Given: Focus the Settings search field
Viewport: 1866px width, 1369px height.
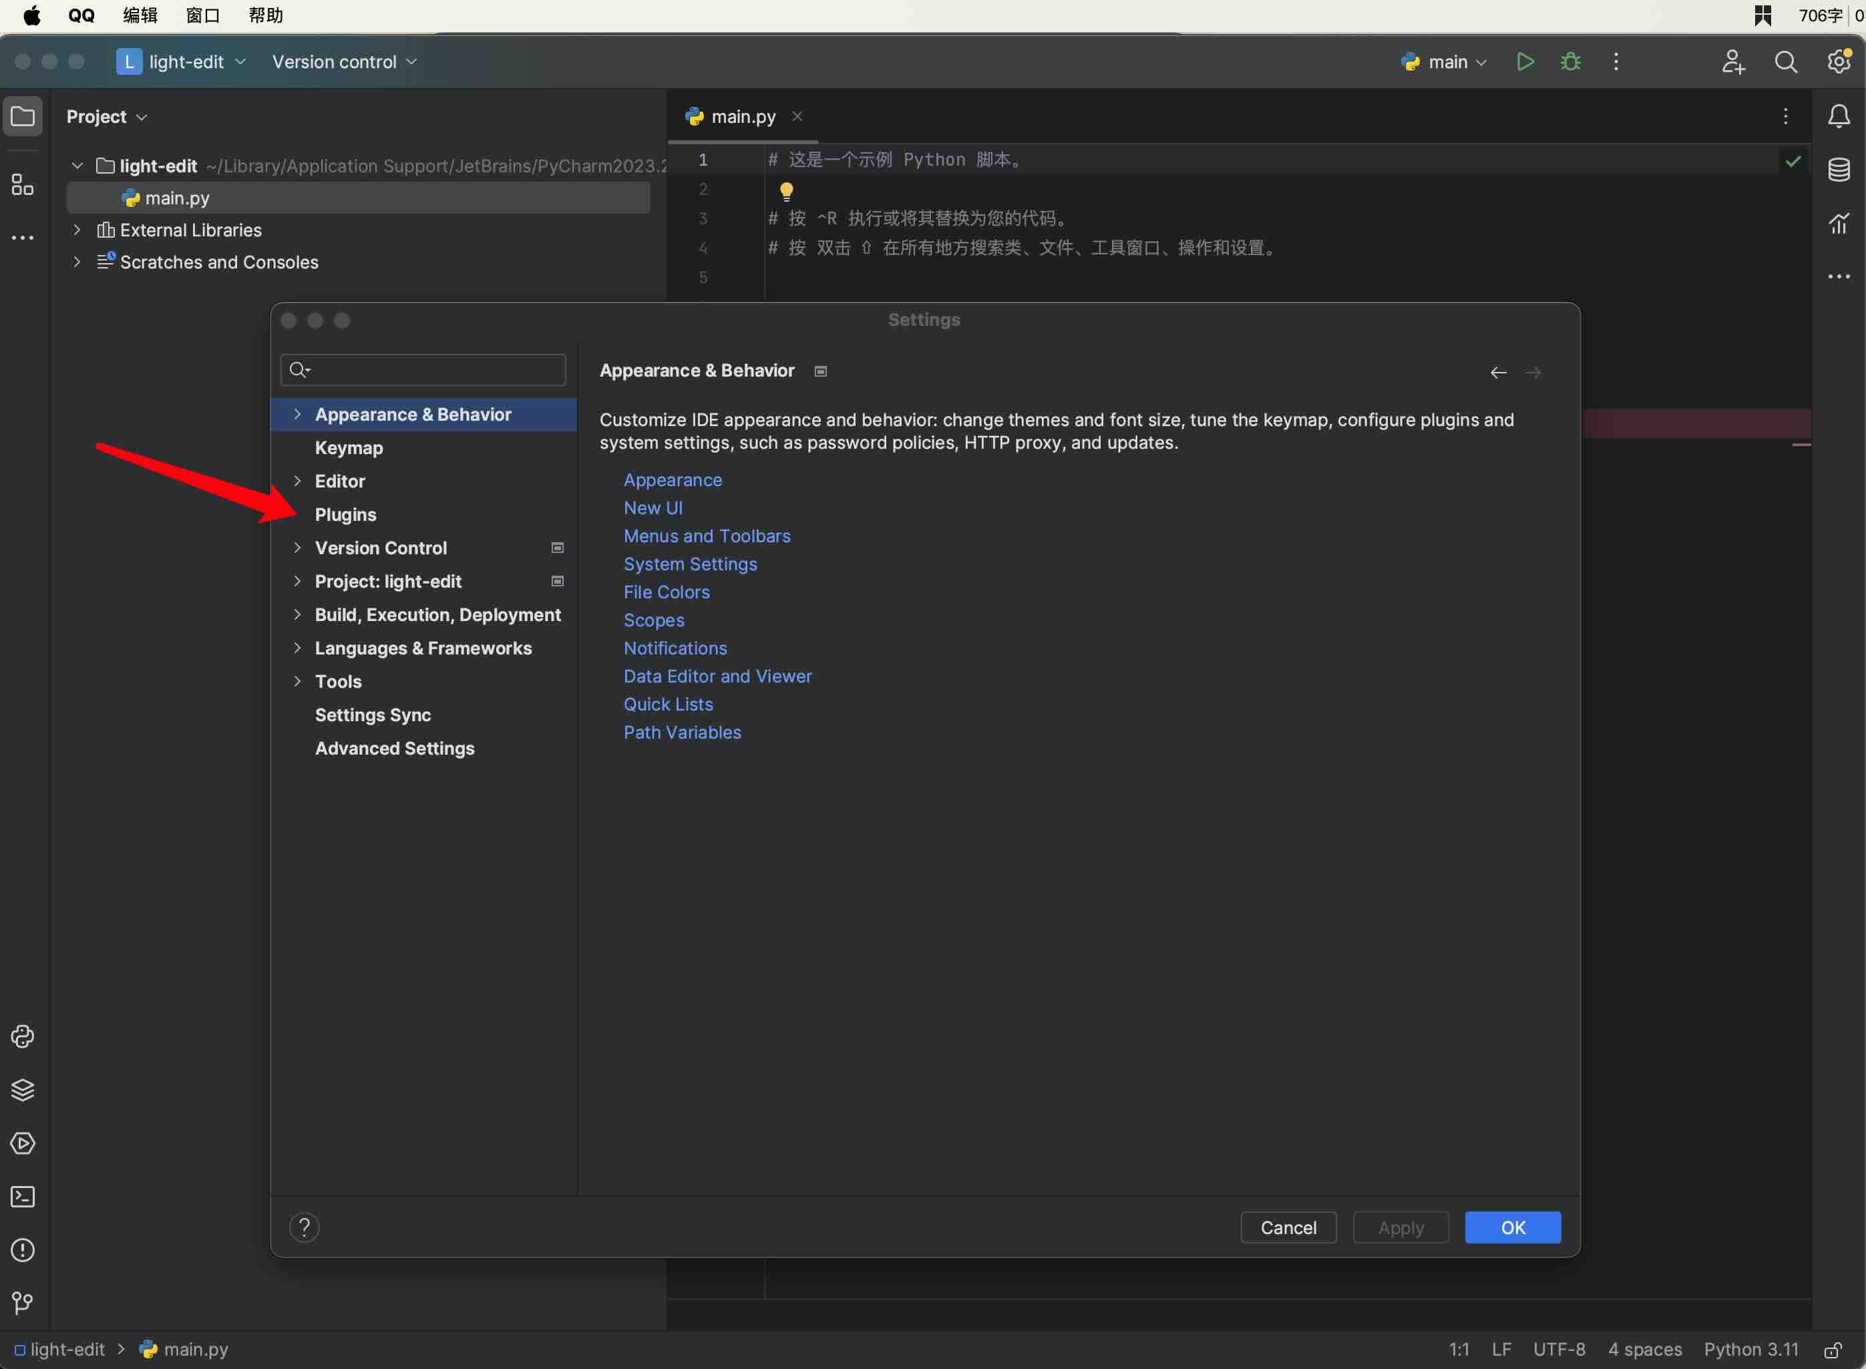Looking at the screenshot, I should click(423, 369).
